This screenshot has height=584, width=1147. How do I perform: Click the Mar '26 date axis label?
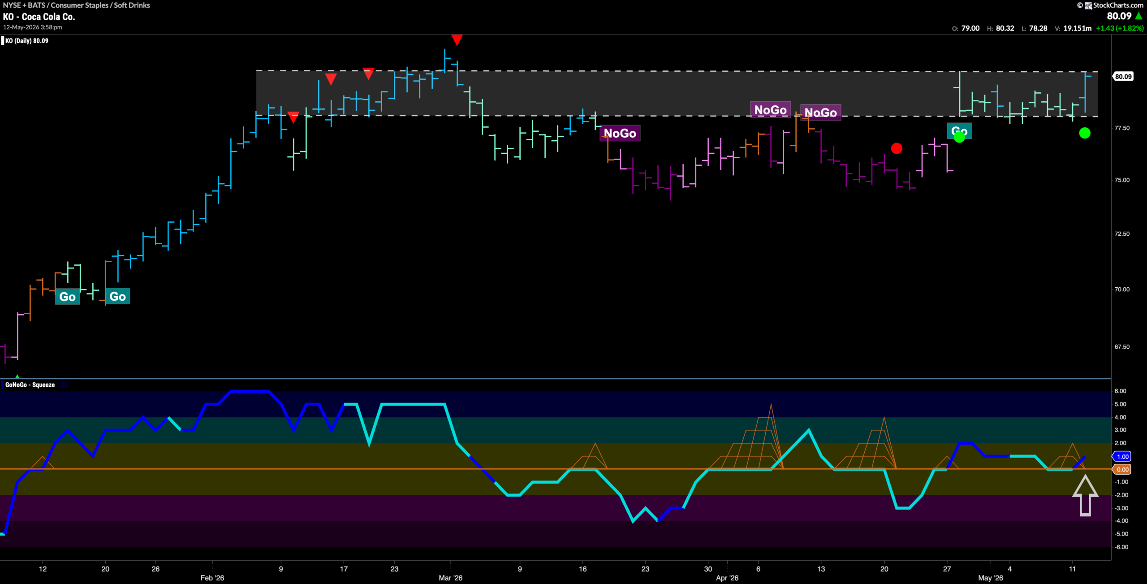coord(451,578)
